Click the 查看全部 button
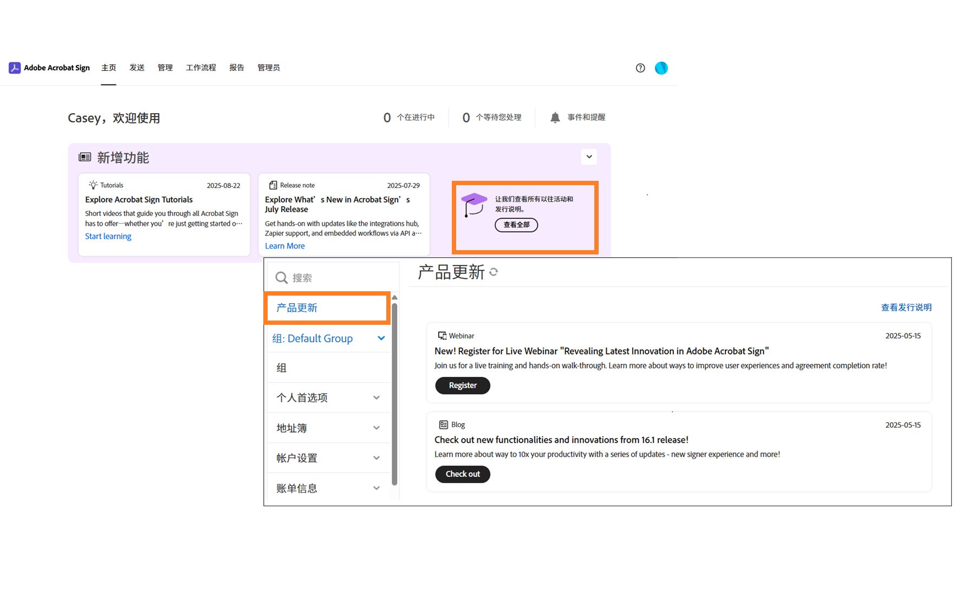The height and width of the screenshot is (595, 960). (516, 225)
